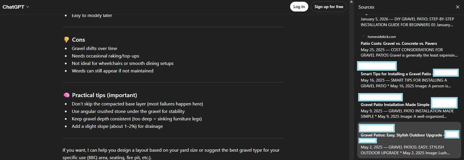Open Smart Tips for Installing Gravel Patio
This screenshot has width=464, height=160.
pos(396,74)
